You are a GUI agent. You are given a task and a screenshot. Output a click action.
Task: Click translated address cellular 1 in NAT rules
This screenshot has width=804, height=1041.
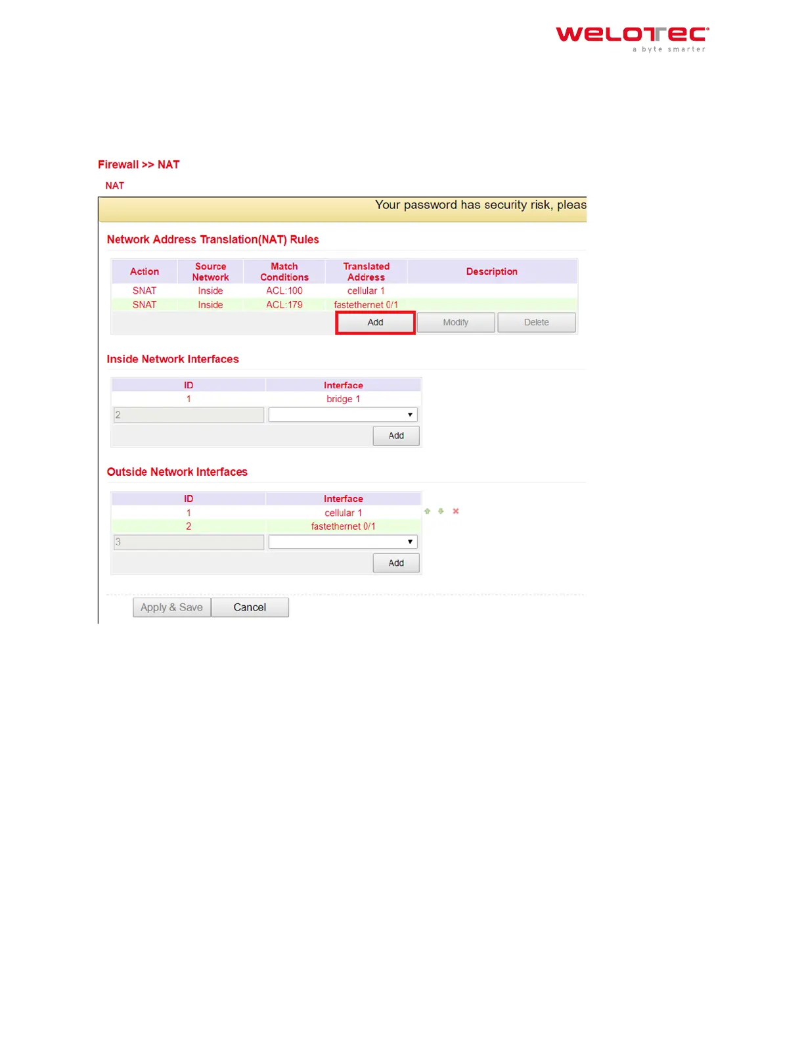366,290
